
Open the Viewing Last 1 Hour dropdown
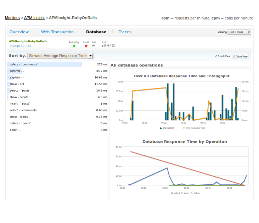[239, 32]
